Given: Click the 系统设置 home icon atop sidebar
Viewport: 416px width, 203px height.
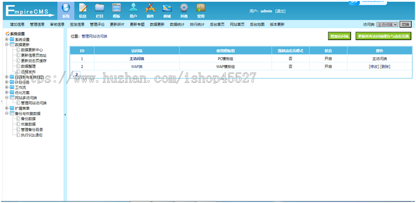Looking at the screenshot, I should (x=7, y=34).
